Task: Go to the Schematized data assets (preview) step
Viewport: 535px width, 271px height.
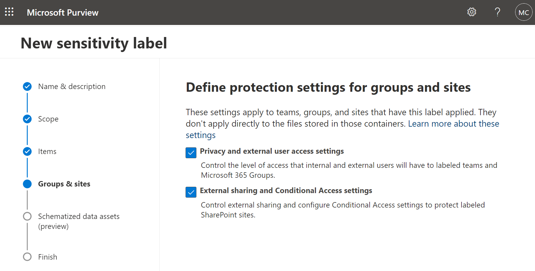Action: click(x=79, y=216)
